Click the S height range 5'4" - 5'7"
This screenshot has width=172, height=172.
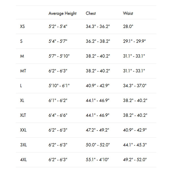tap(58, 41)
